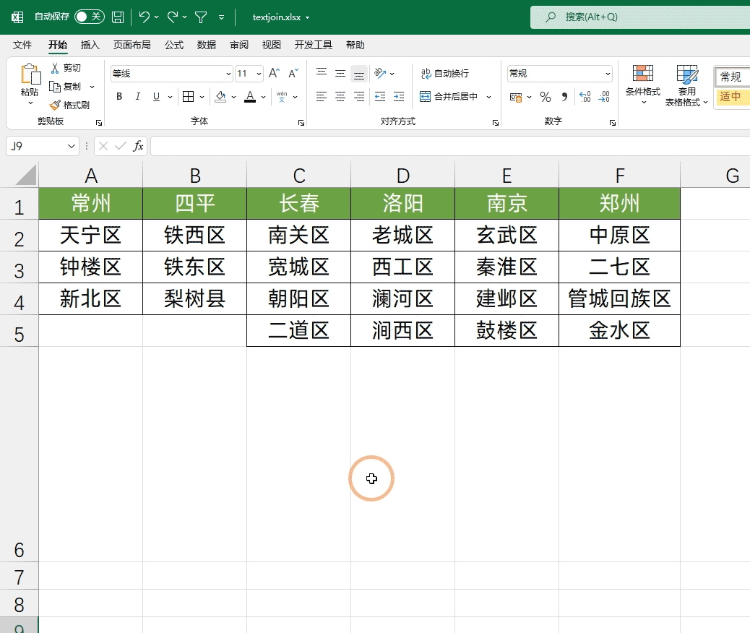This screenshot has height=633, width=750.
Task: Apply italic formatting
Action: point(137,96)
